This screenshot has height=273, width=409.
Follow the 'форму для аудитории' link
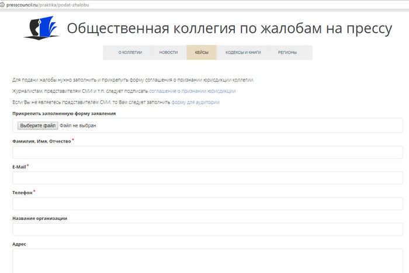point(195,102)
